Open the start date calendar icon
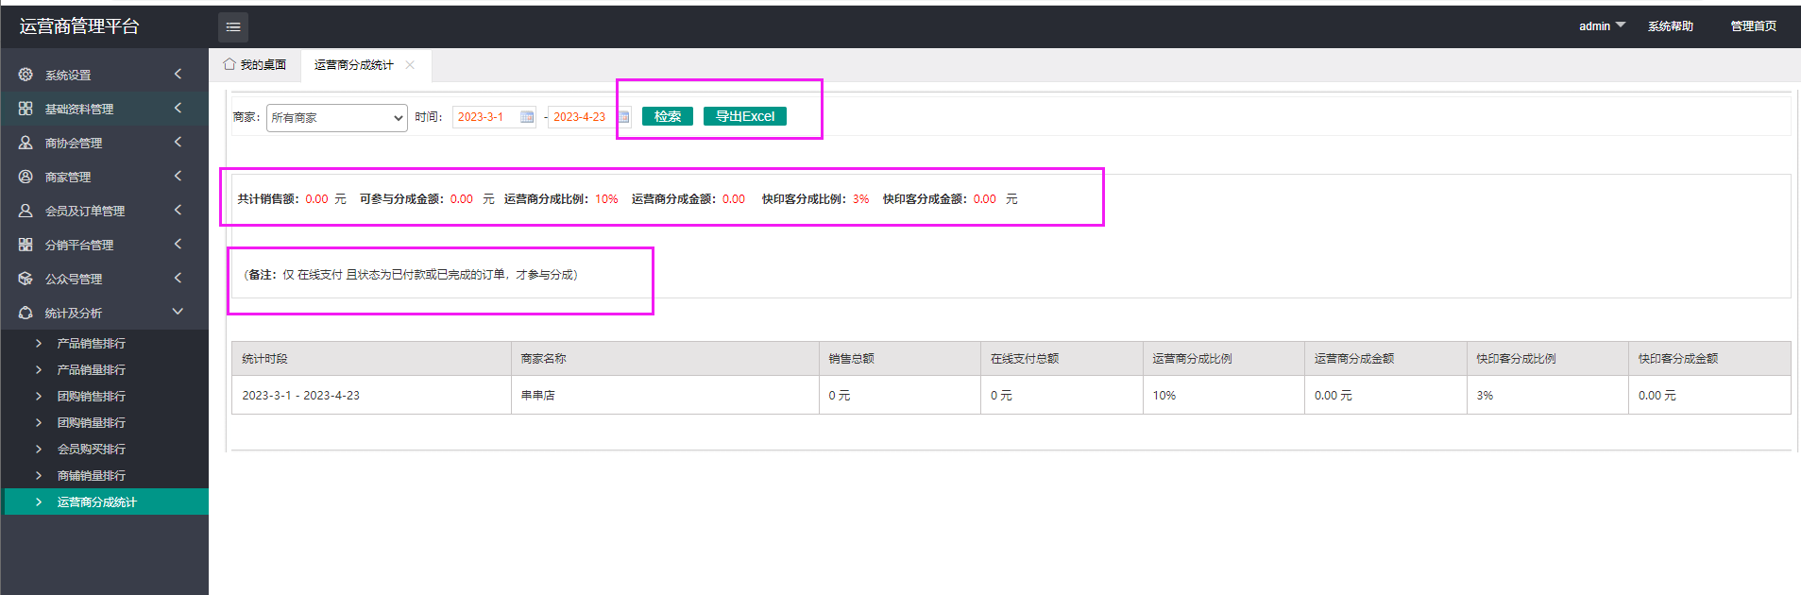Image resolution: width=1801 pixels, height=595 pixels. 527,117
